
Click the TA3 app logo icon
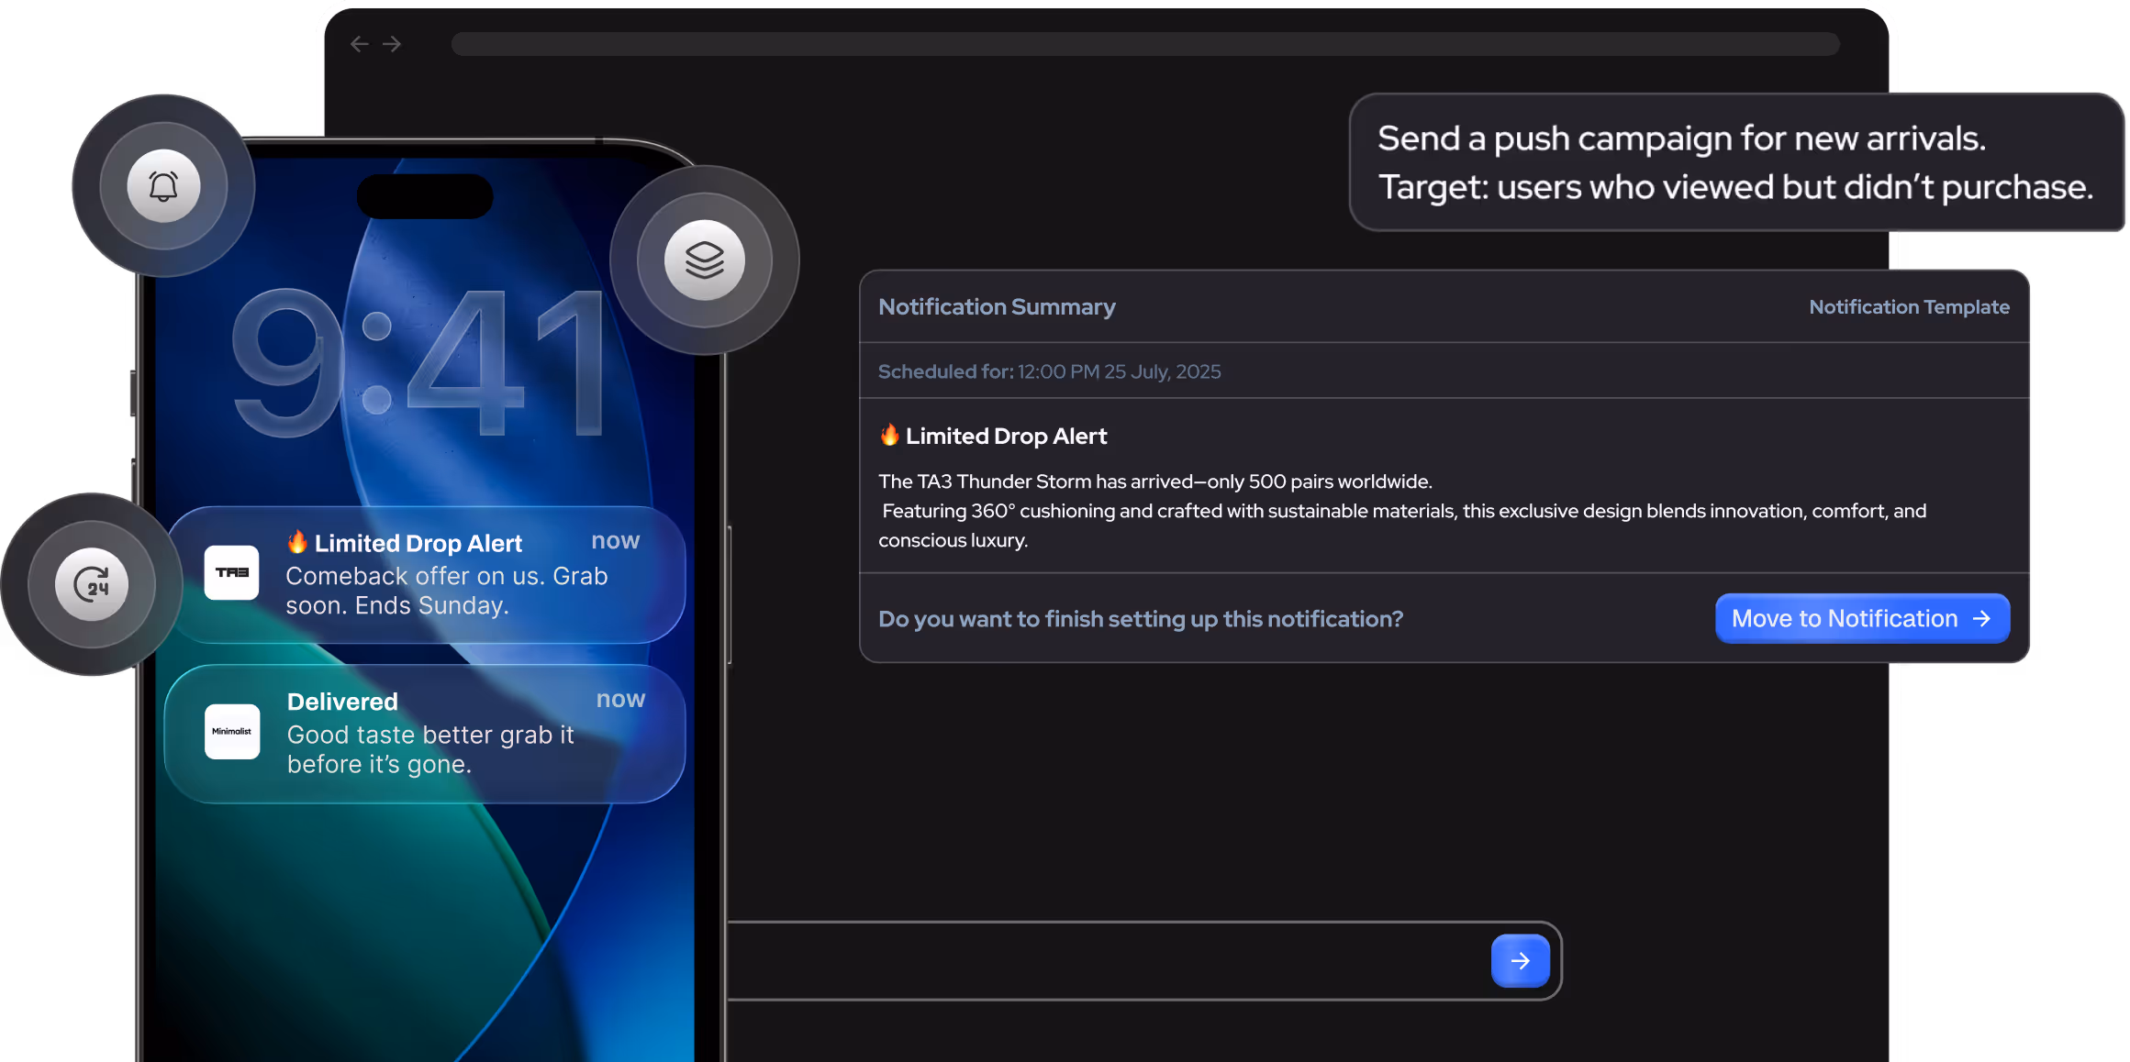[x=231, y=572]
